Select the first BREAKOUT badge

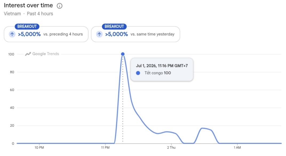click(27, 26)
